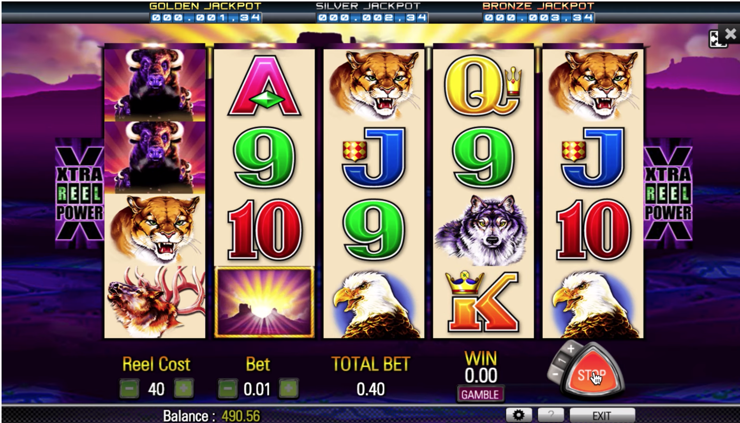Open the GAMBLE feature
The height and width of the screenshot is (423, 740).
tap(480, 394)
